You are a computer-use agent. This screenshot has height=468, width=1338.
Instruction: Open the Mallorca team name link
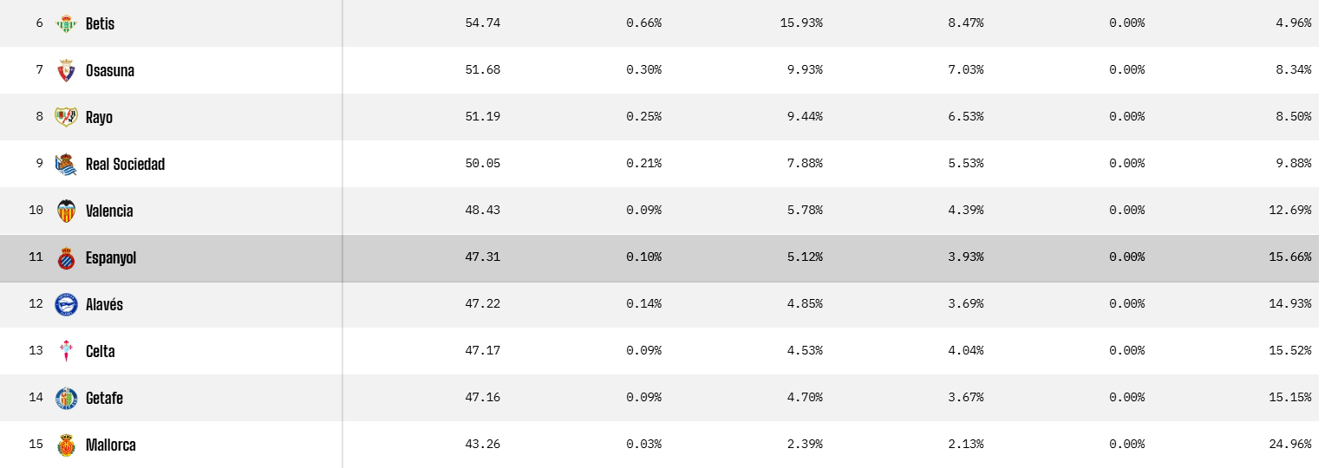tap(110, 445)
